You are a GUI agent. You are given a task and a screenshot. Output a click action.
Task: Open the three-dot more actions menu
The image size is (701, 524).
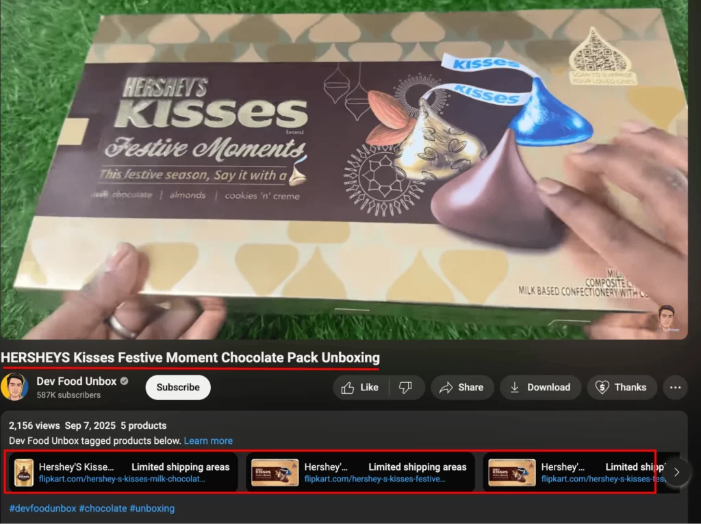click(x=675, y=387)
